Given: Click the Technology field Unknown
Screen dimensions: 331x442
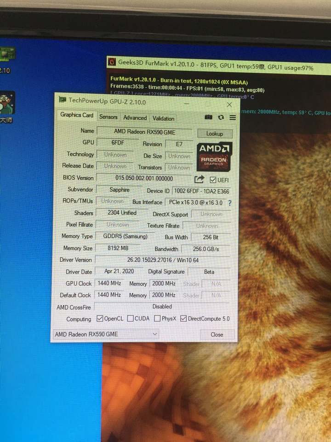Looking at the screenshot, I should [115, 155].
